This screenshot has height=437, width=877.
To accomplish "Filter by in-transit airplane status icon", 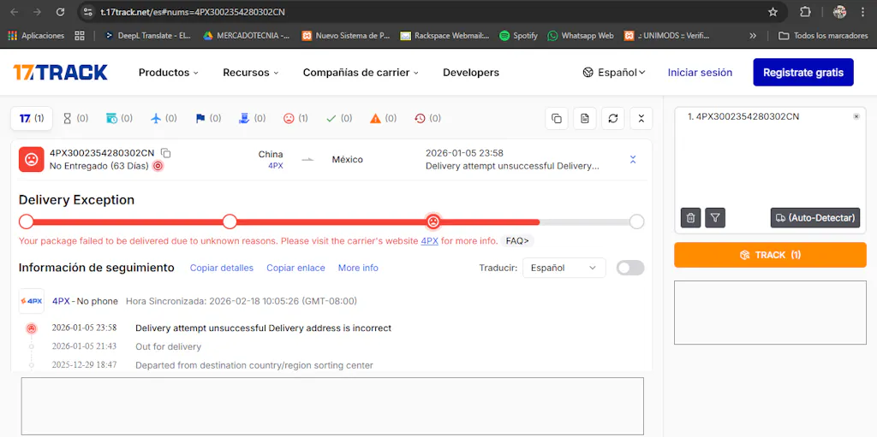I will click(x=163, y=118).
